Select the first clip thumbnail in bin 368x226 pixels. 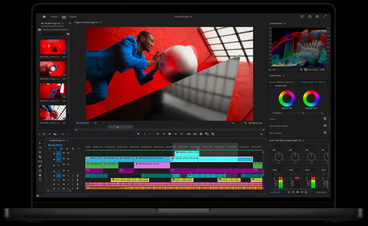coord(53,47)
